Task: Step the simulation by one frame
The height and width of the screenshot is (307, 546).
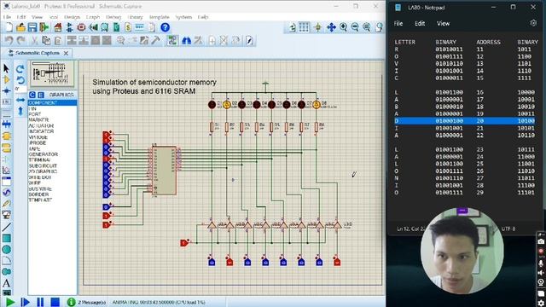Action: [25, 302]
